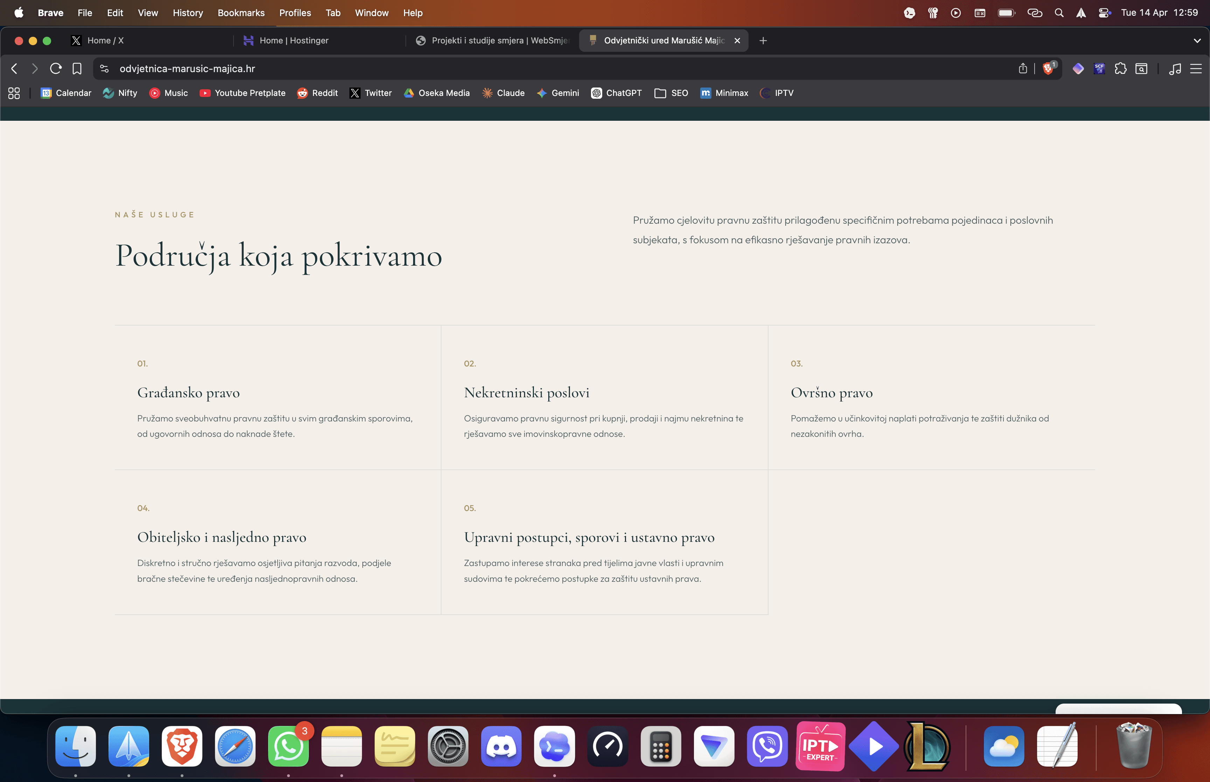Open Control Center toggles in menu bar
This screenshot has width=1210, height=782.
point(1105,12)
